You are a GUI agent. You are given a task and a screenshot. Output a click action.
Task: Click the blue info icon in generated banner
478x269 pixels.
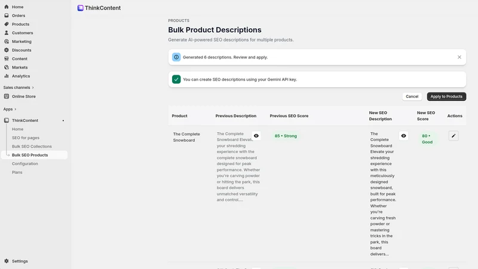tap(176, 57)
